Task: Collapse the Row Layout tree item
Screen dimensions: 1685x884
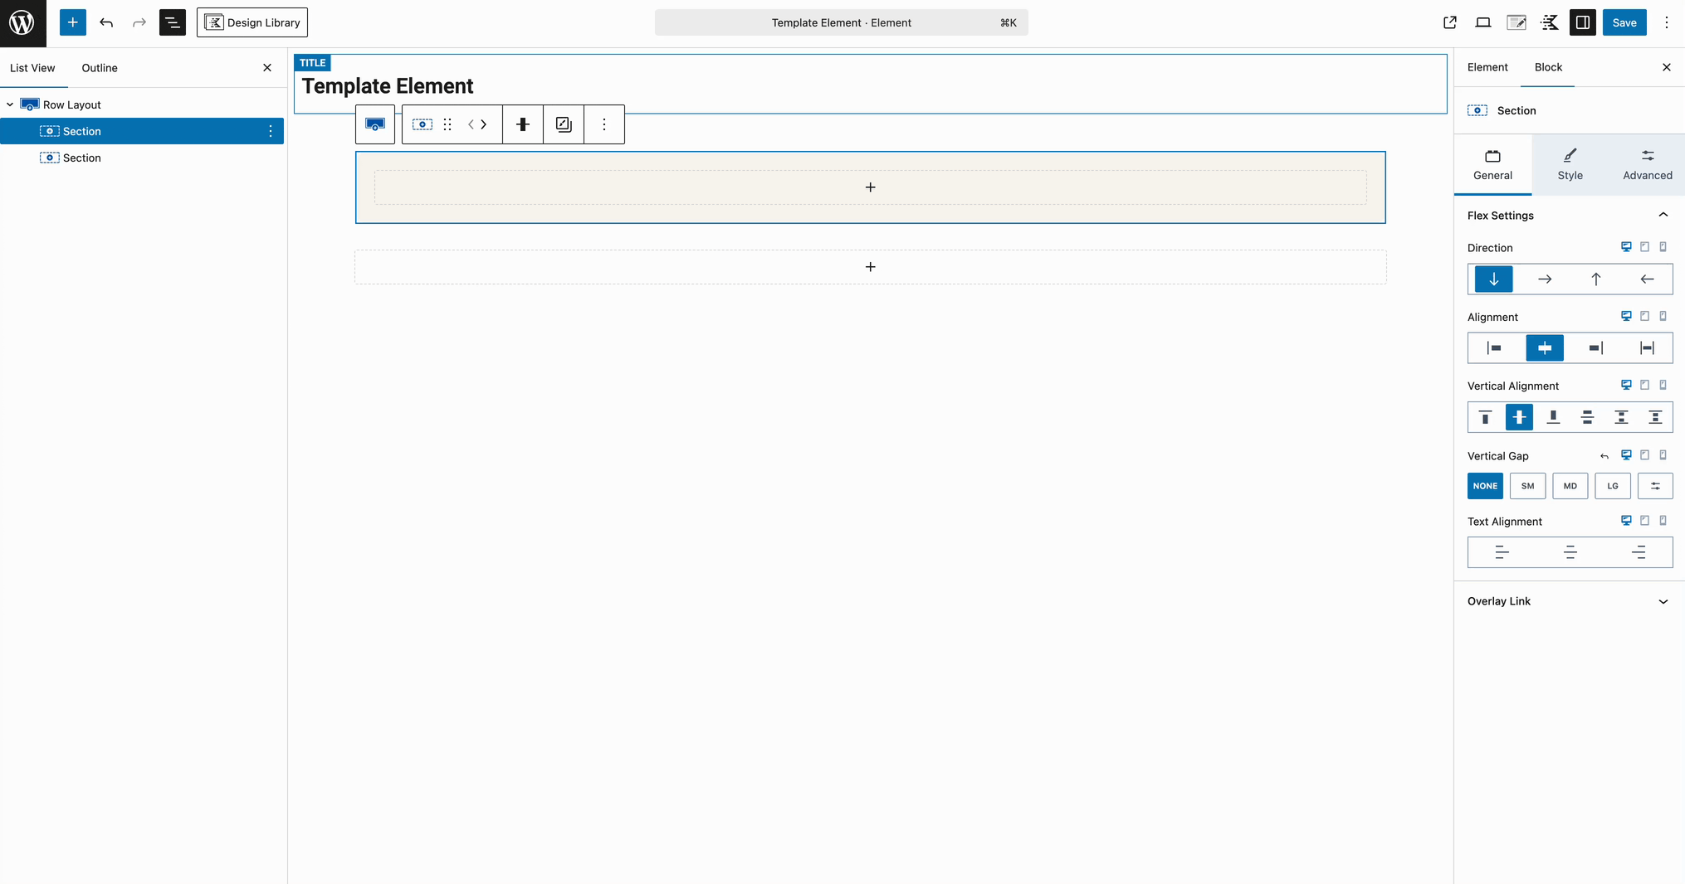Action: click(x=10, y=104)
